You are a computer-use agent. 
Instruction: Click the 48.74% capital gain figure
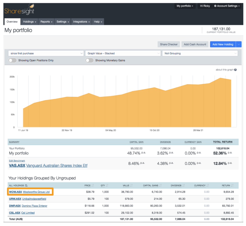(134, 153)
